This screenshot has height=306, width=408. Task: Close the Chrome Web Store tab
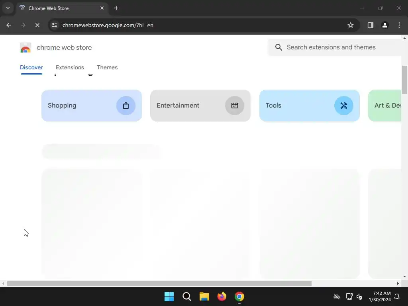pyautogui.click(x=102, y=8)
